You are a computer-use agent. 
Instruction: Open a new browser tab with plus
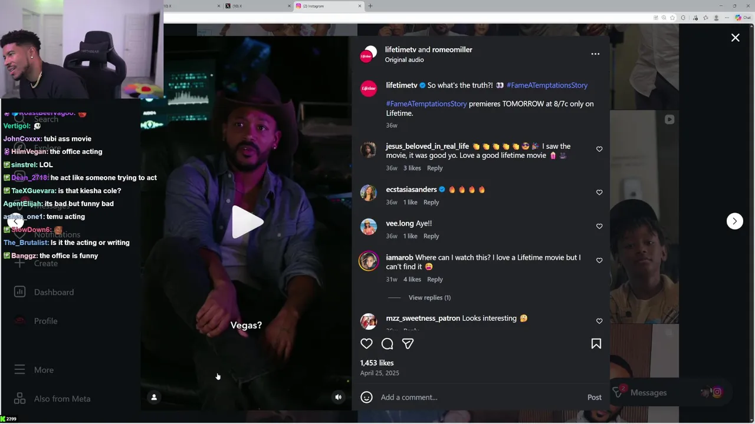tap(370, 6)
